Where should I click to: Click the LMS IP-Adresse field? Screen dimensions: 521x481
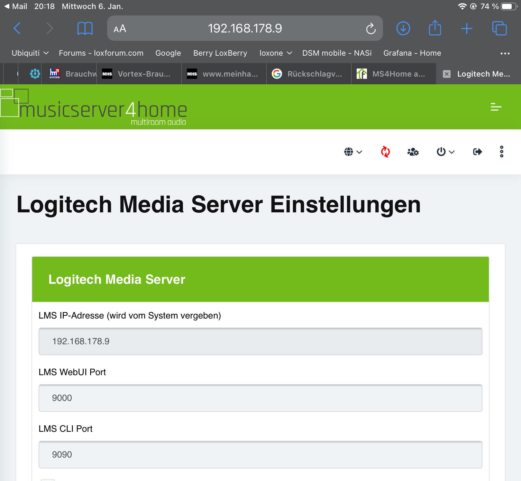tap(260, 341)
